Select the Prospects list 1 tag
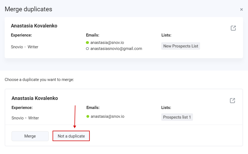The width and height of the screenshot is (248, 154). 177,117
